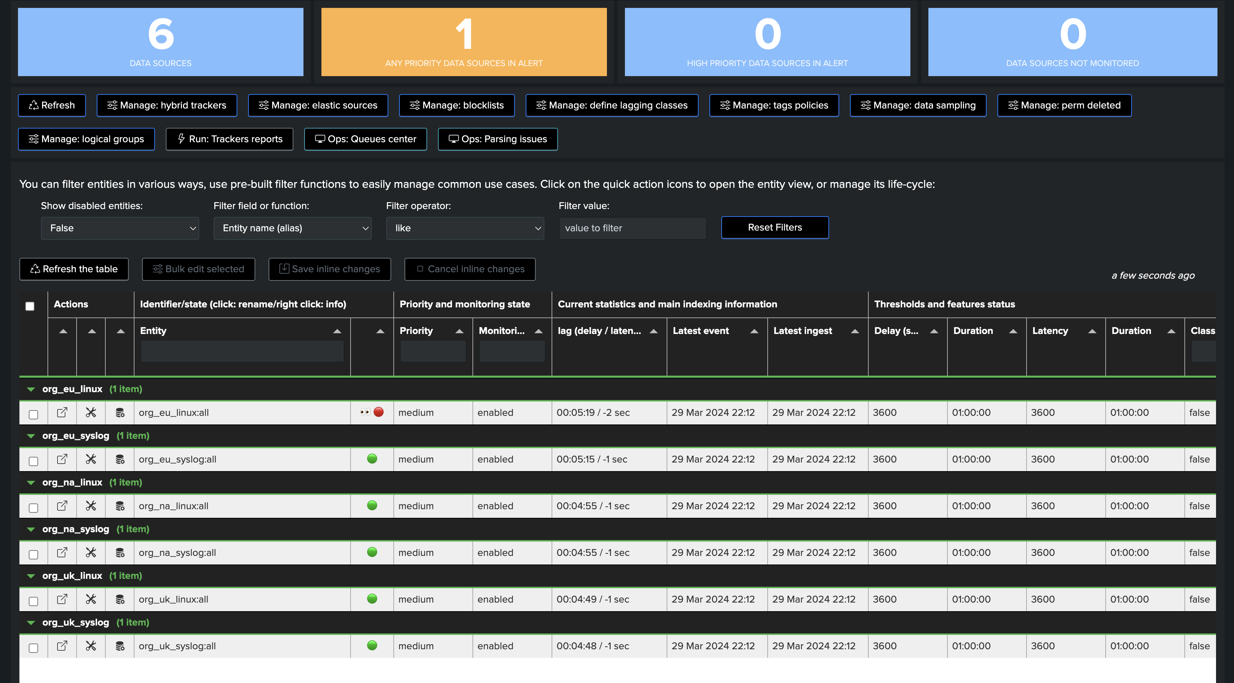The height and width of the screenshot is (683, 1234).
Task: Open Manage: hybrid trackers
Action: click(x=167, y=105)
